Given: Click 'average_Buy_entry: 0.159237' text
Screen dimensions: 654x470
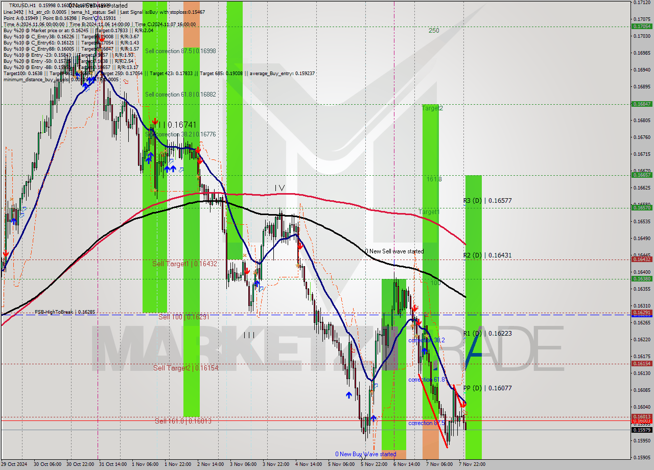Looking at the screenshot, I should tap(283, 74).
